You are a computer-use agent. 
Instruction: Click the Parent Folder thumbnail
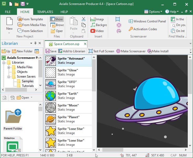coord(13,119)
